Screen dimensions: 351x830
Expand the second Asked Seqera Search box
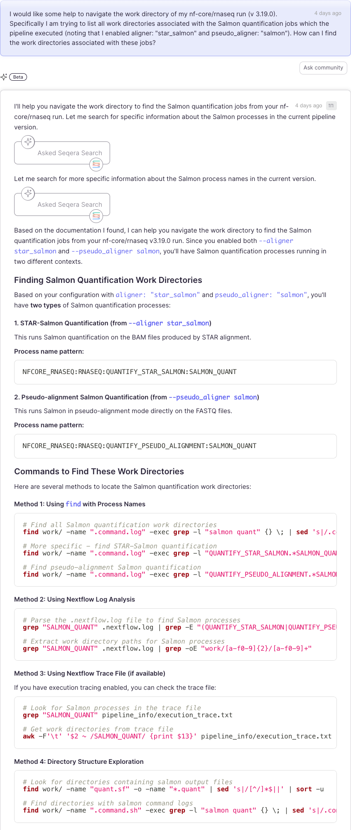tap(69, 205)
